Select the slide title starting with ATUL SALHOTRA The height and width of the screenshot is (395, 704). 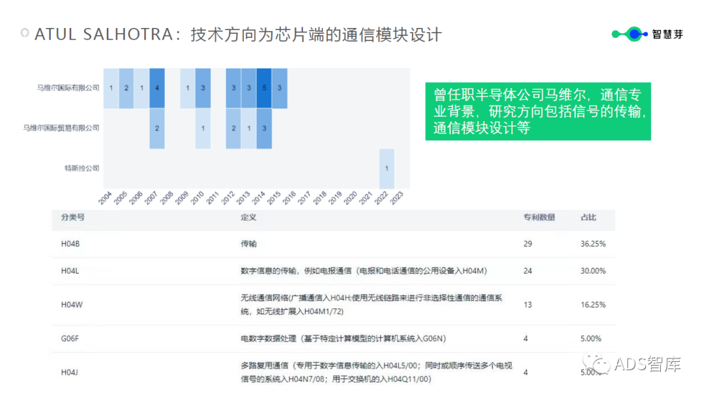[x=239, y=35]
